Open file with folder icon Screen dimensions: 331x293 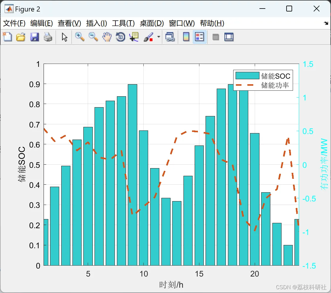pos(21,37)
